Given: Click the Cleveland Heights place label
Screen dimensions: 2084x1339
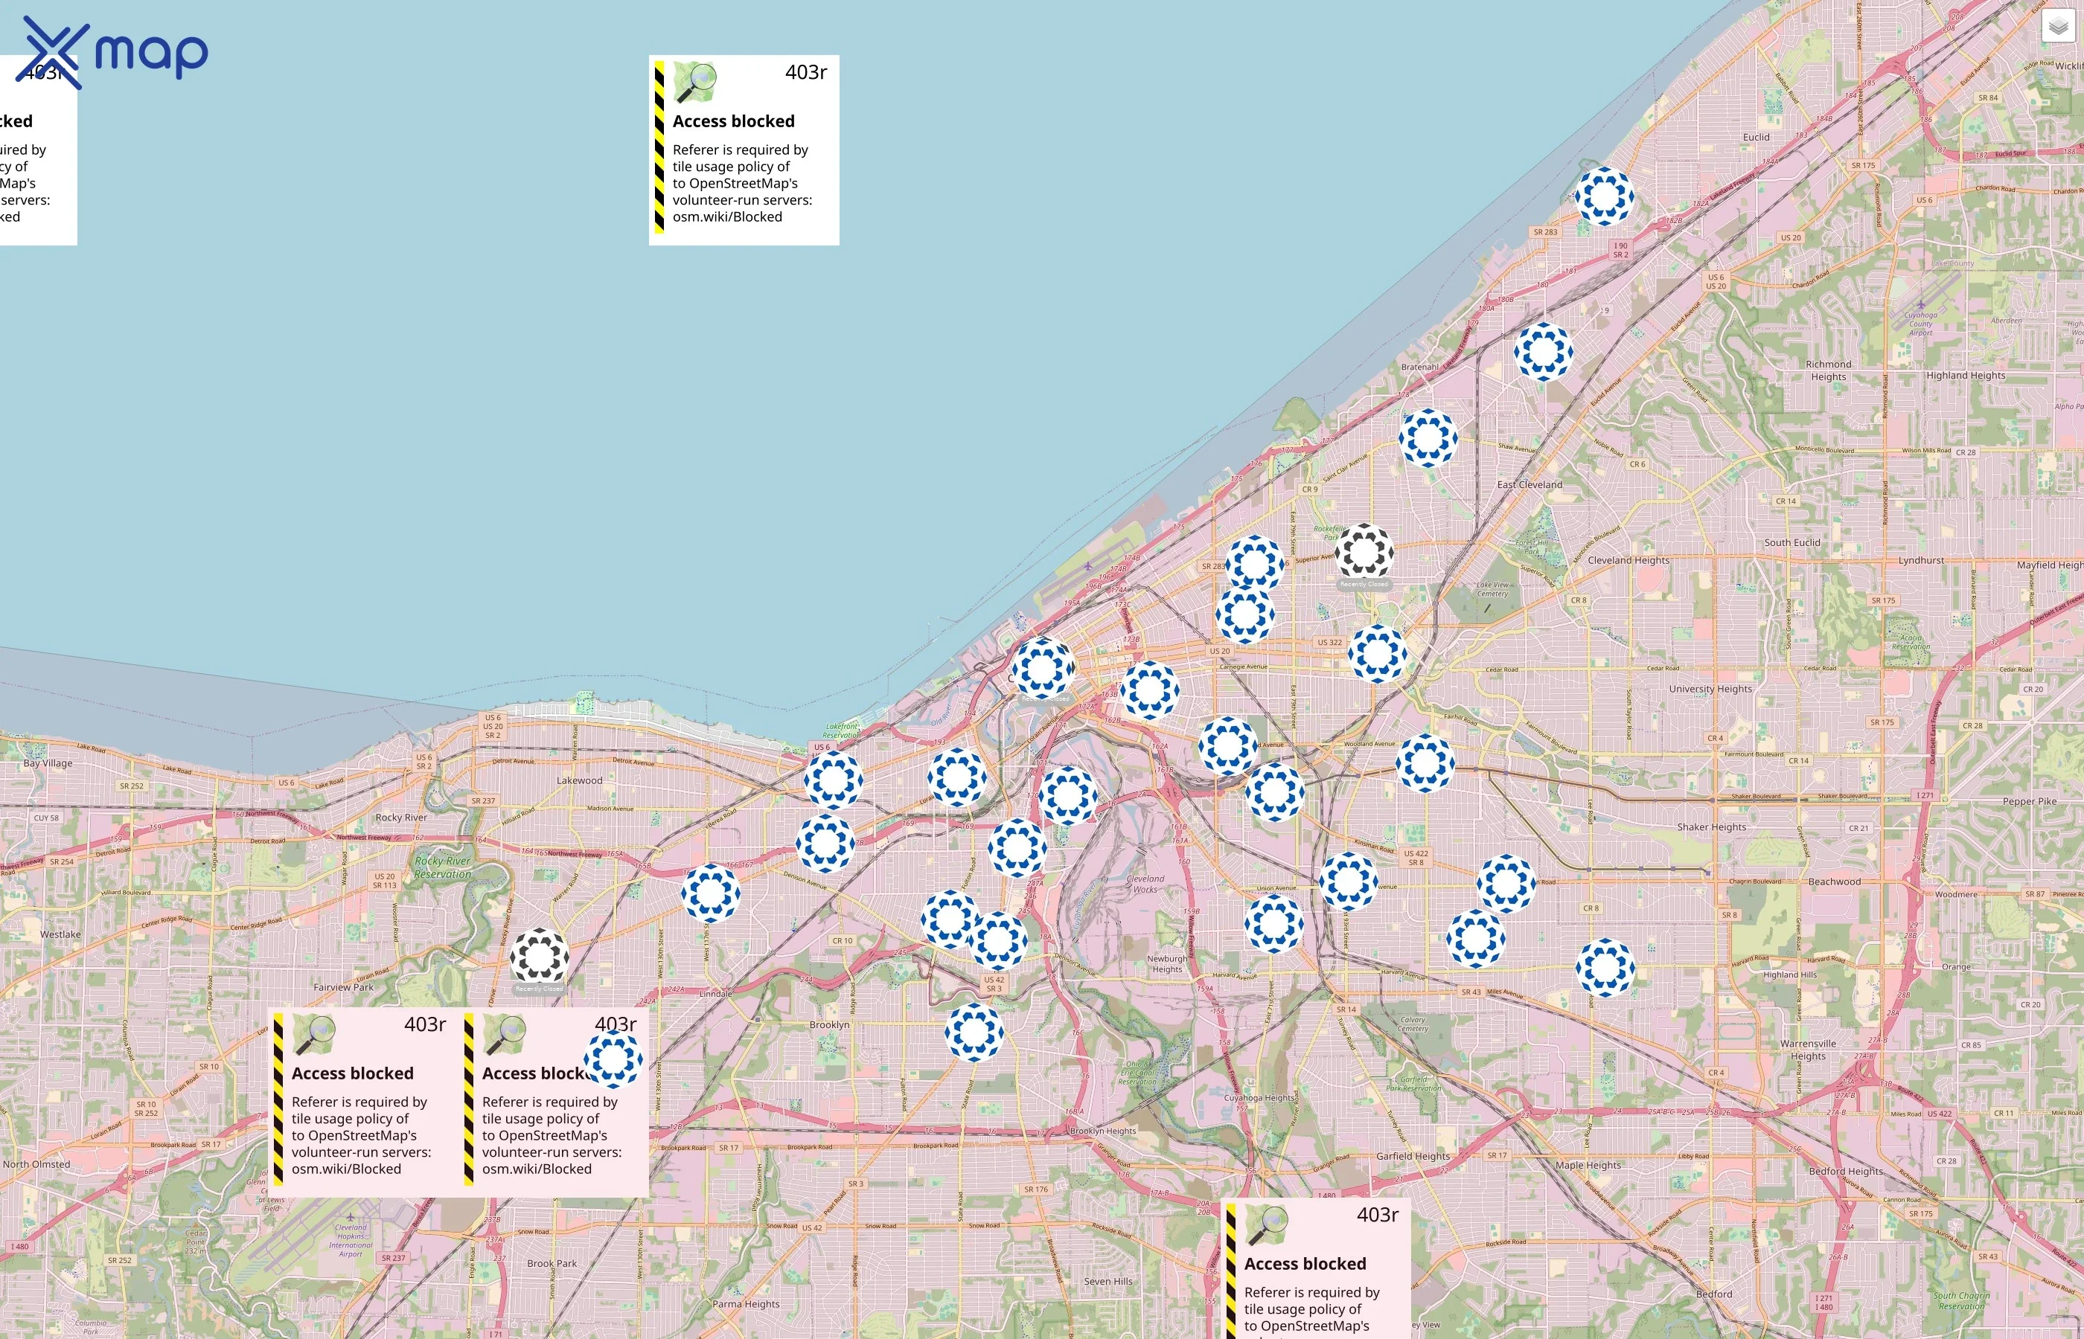Looking at the screenshot, I should click(1628, 561).
